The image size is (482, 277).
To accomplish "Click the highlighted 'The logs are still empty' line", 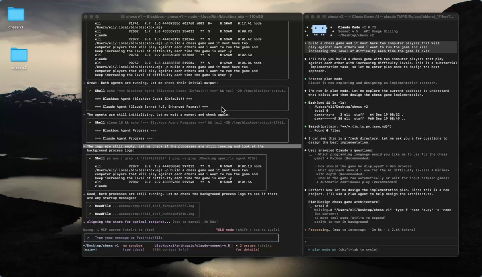I will 192,146.
